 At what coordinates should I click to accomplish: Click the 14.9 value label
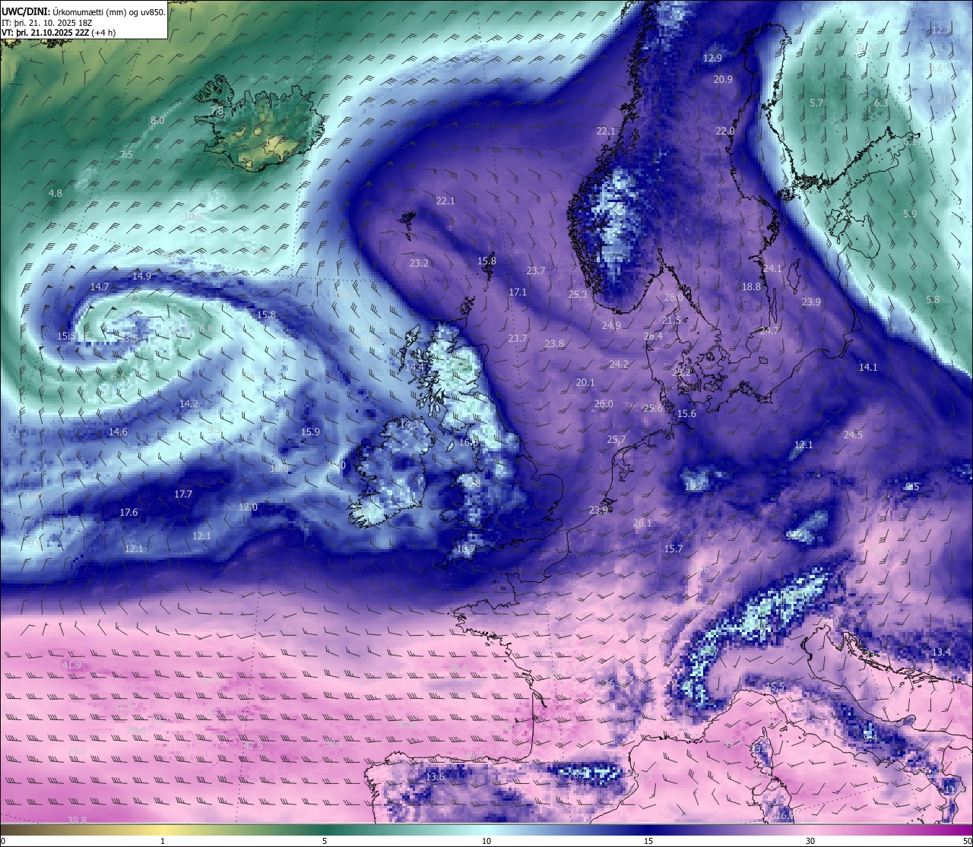click(141, 277)
